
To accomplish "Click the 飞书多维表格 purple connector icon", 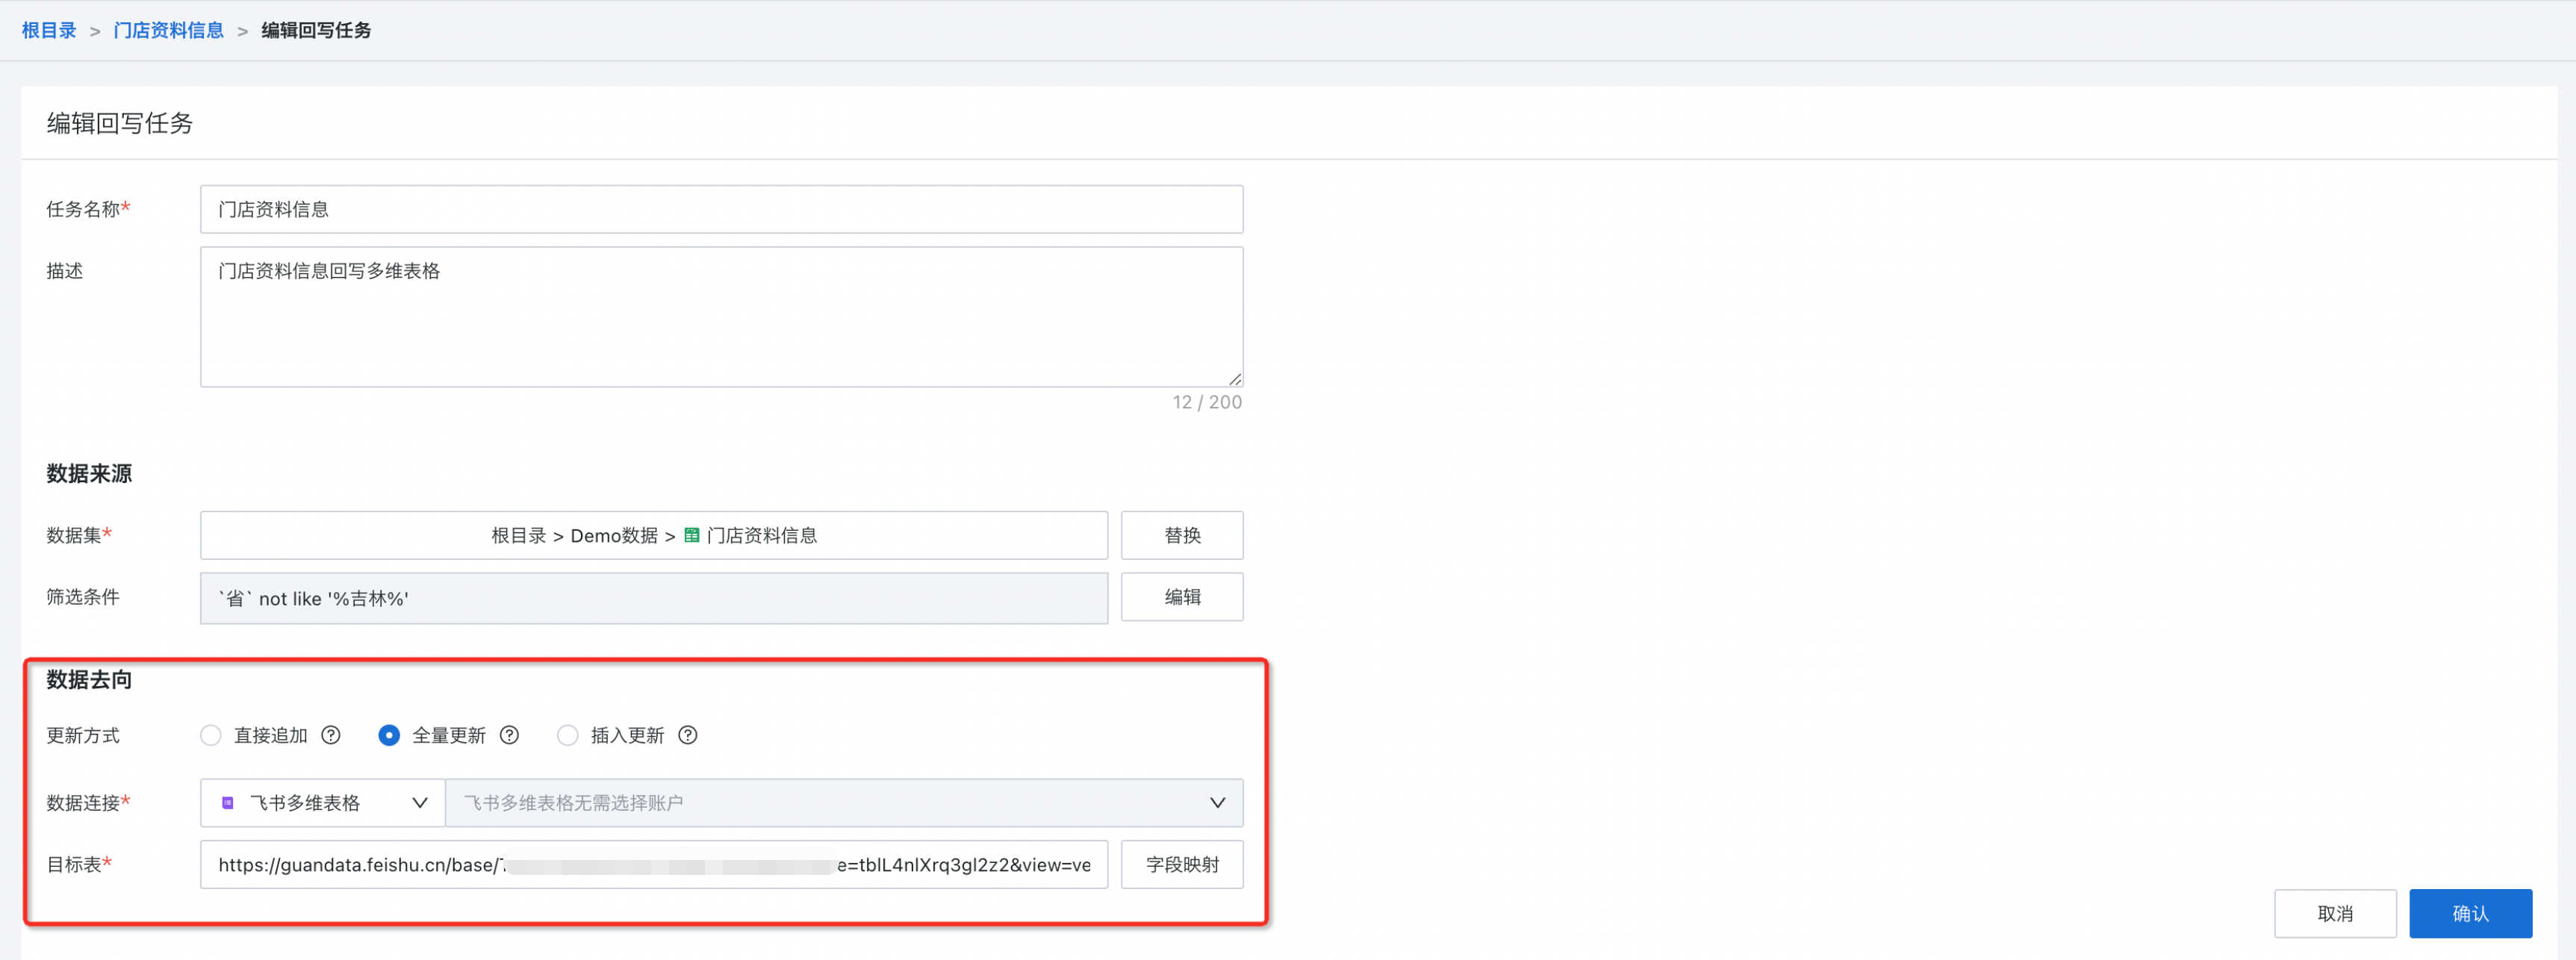I will [x=228, y=803].
